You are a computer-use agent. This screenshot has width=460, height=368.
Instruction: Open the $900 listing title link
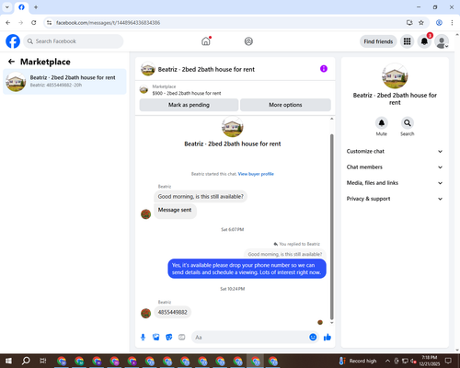(x=187, y=93)
